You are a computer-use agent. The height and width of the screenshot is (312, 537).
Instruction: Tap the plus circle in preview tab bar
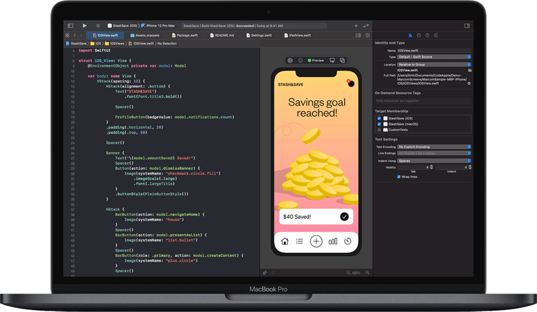(316, 242)
